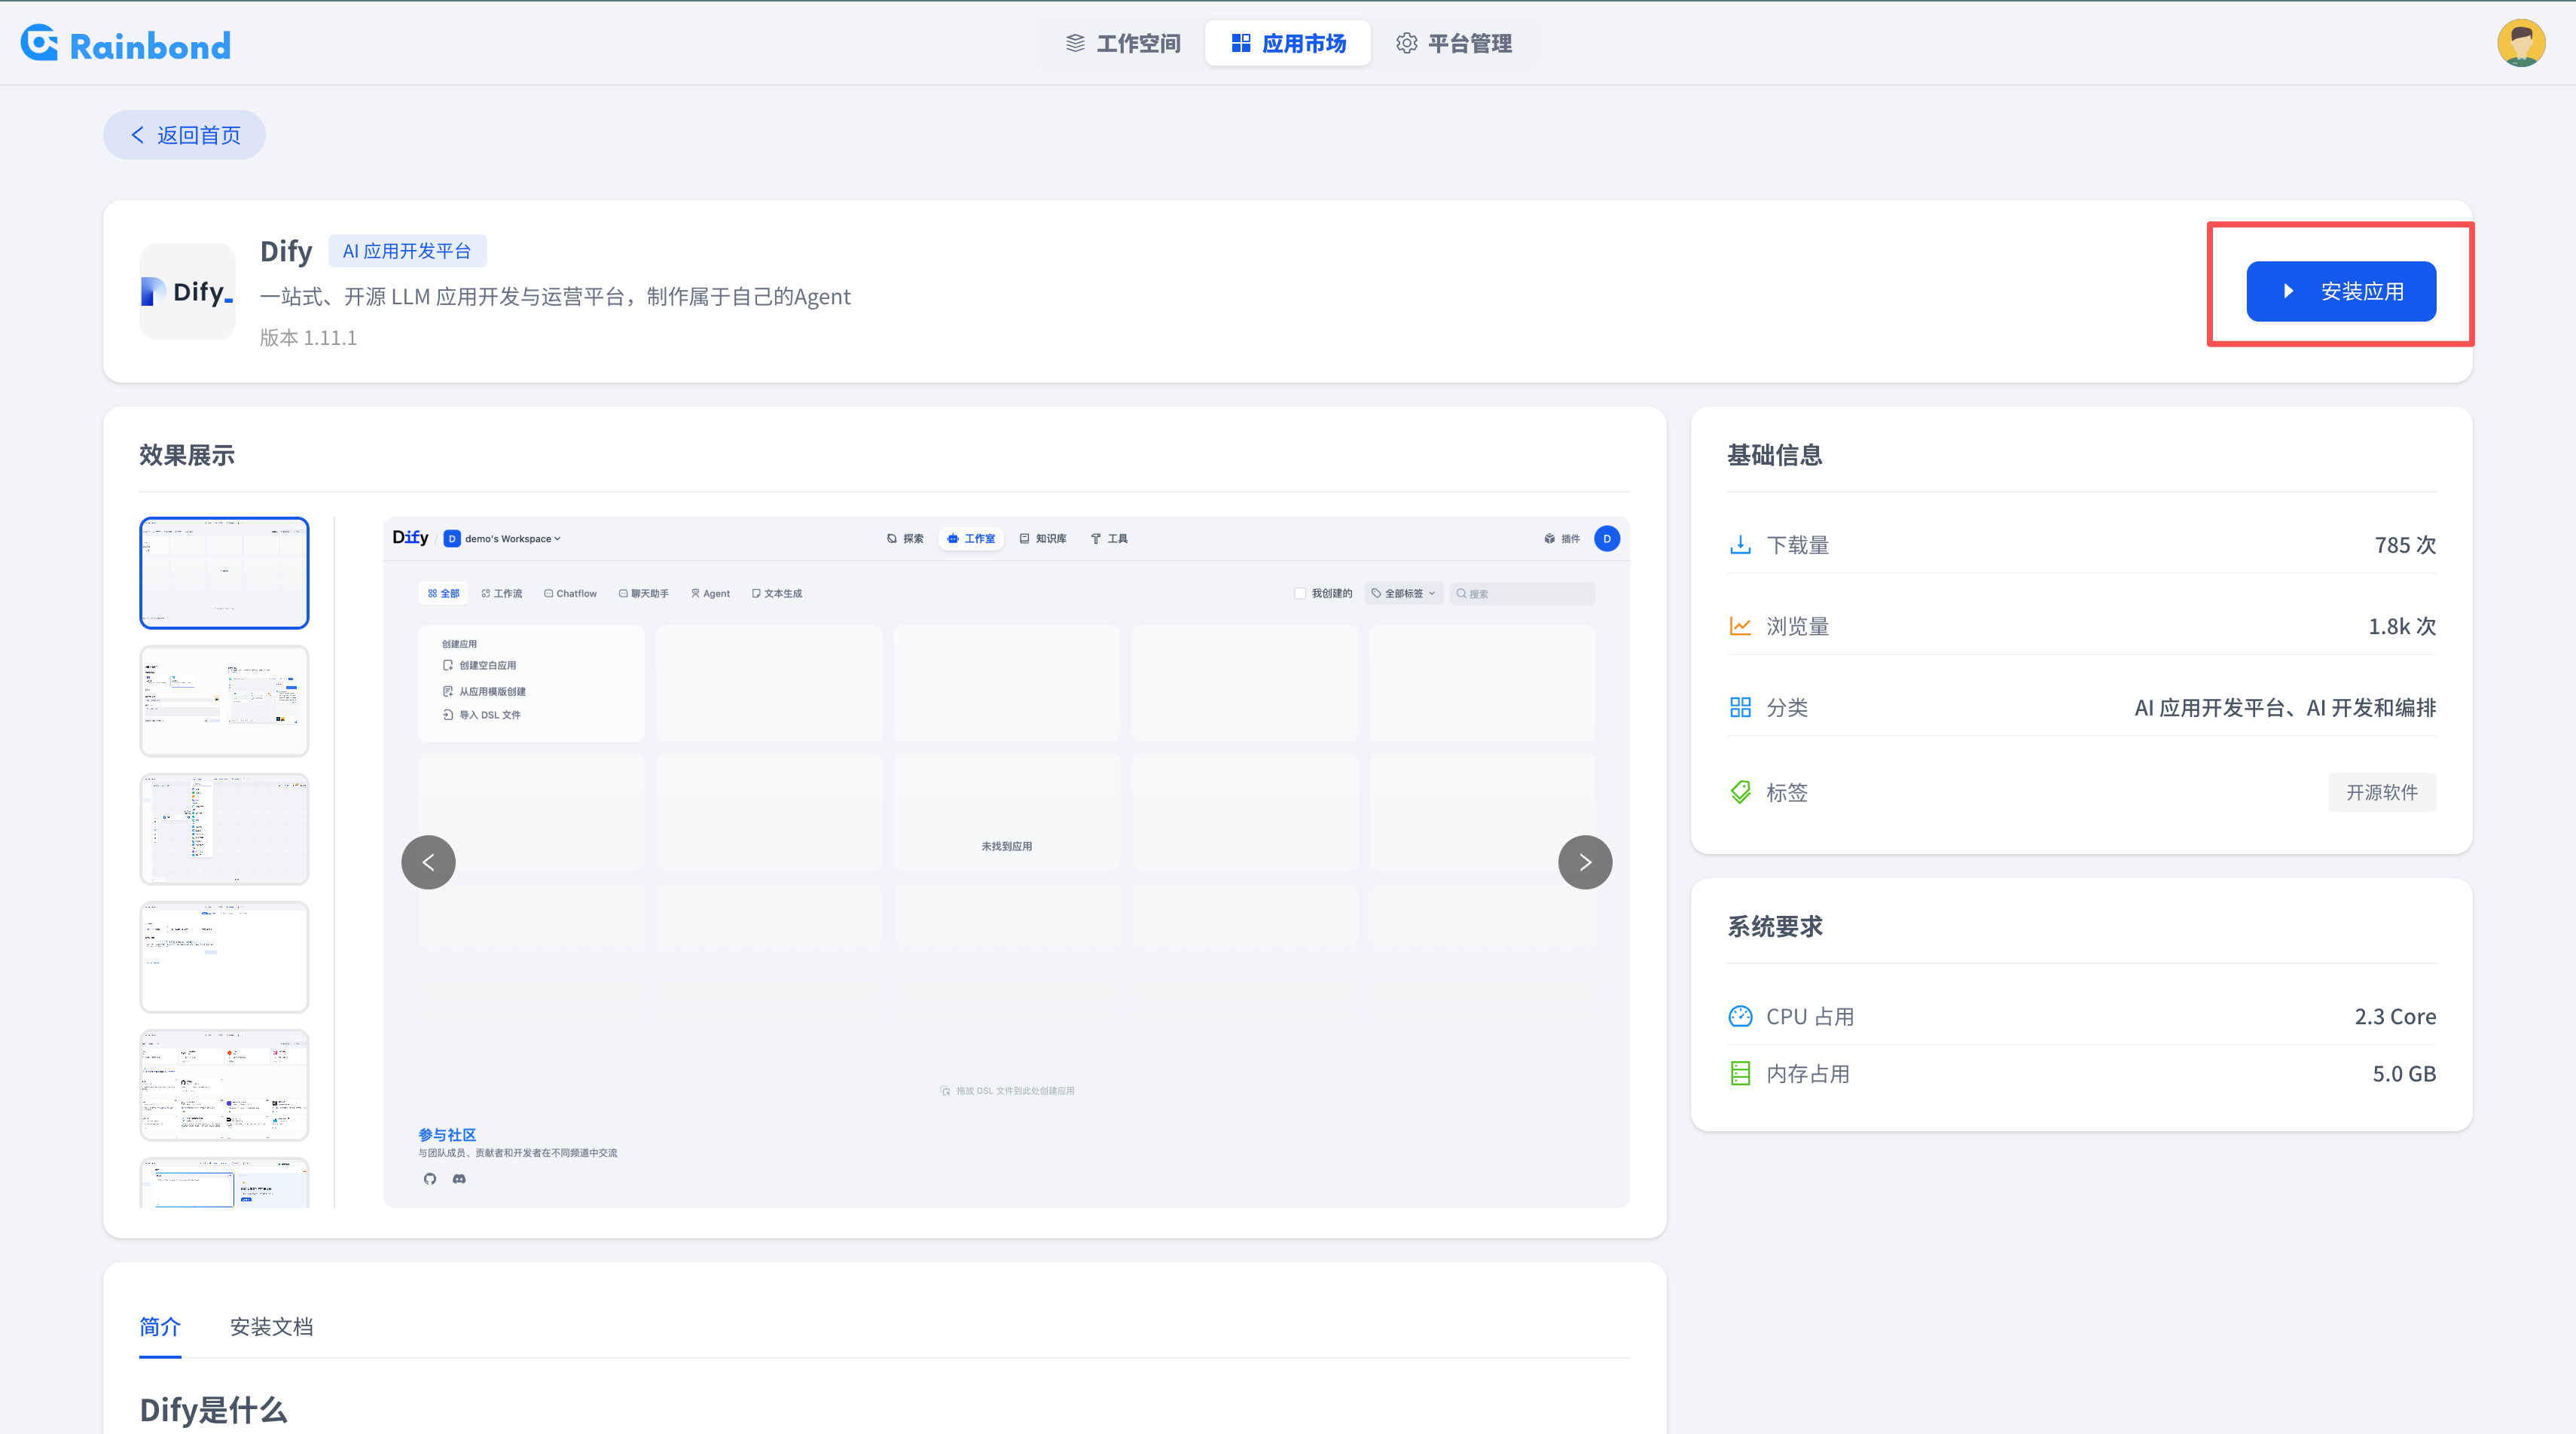Click the 基础信息 heading
2576x1434 pixels.
pos(1775,455)
